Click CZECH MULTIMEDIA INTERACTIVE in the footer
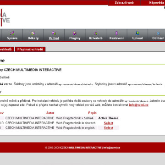 click(81, 148)
